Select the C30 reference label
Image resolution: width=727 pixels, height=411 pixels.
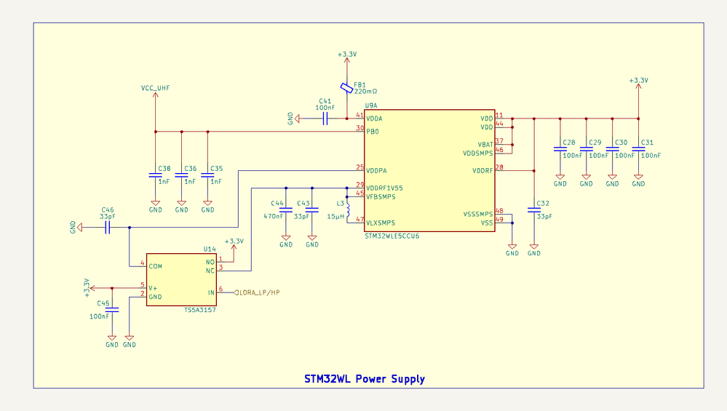point(621,143)
